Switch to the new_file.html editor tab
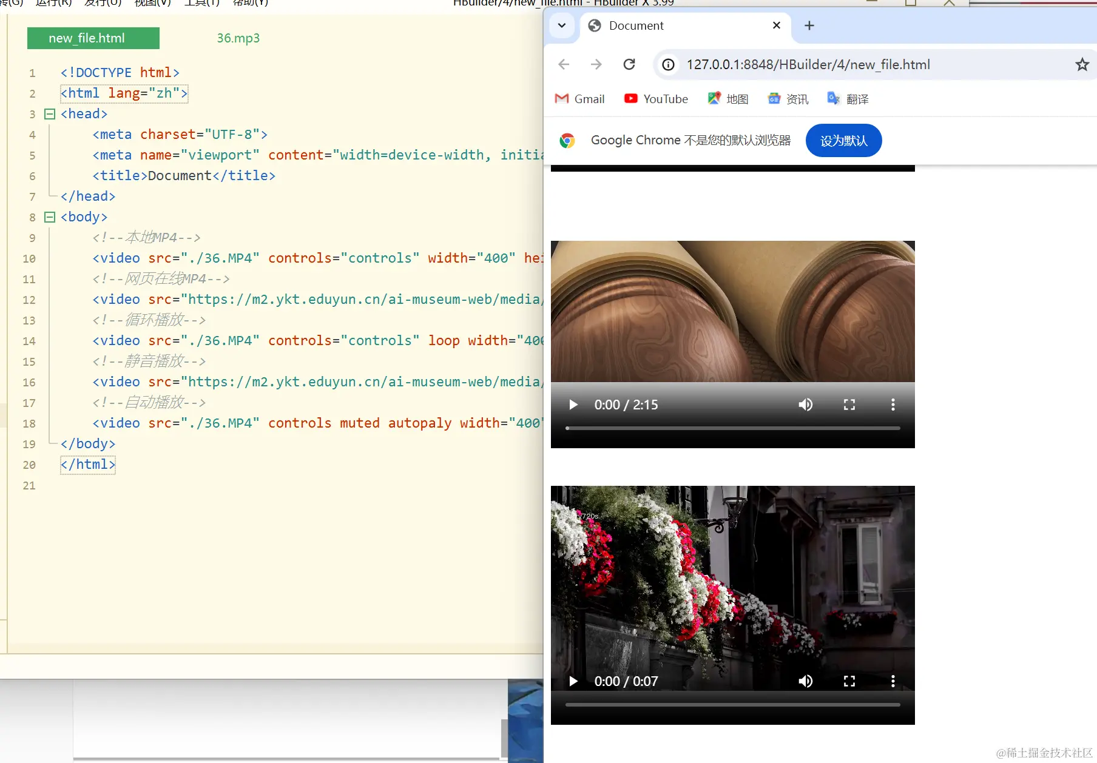This screenshot has width=1097, height=763. [93, 38]
